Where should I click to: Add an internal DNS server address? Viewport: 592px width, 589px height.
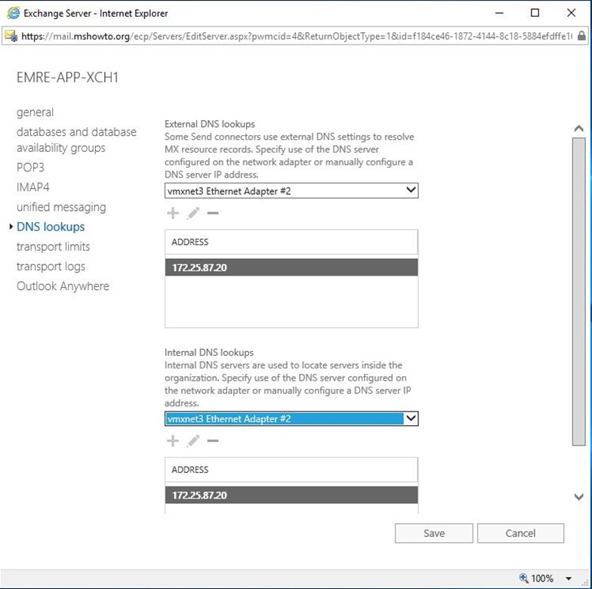tap(173, 441)
